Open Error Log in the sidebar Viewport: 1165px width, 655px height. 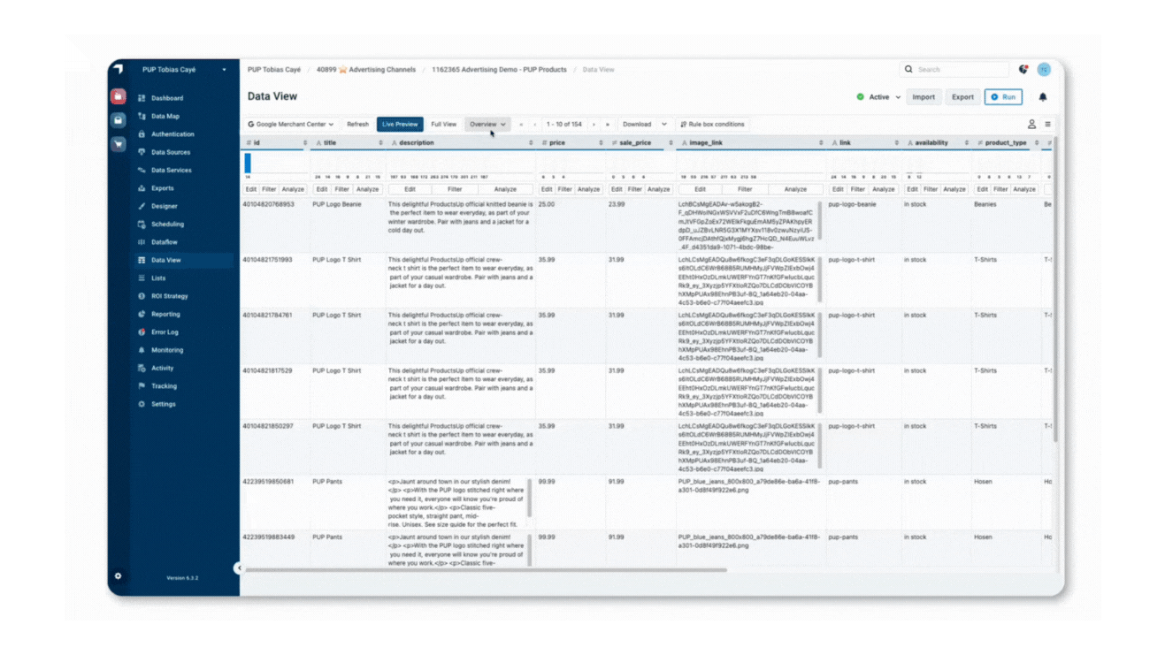click(165, 332)
